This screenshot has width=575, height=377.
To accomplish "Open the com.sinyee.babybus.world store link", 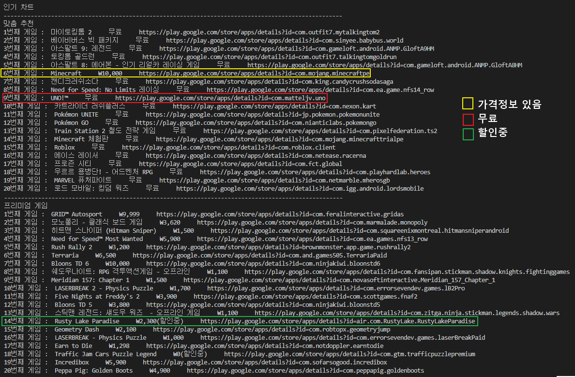I will pyautogui.click(x=285, y=40).
